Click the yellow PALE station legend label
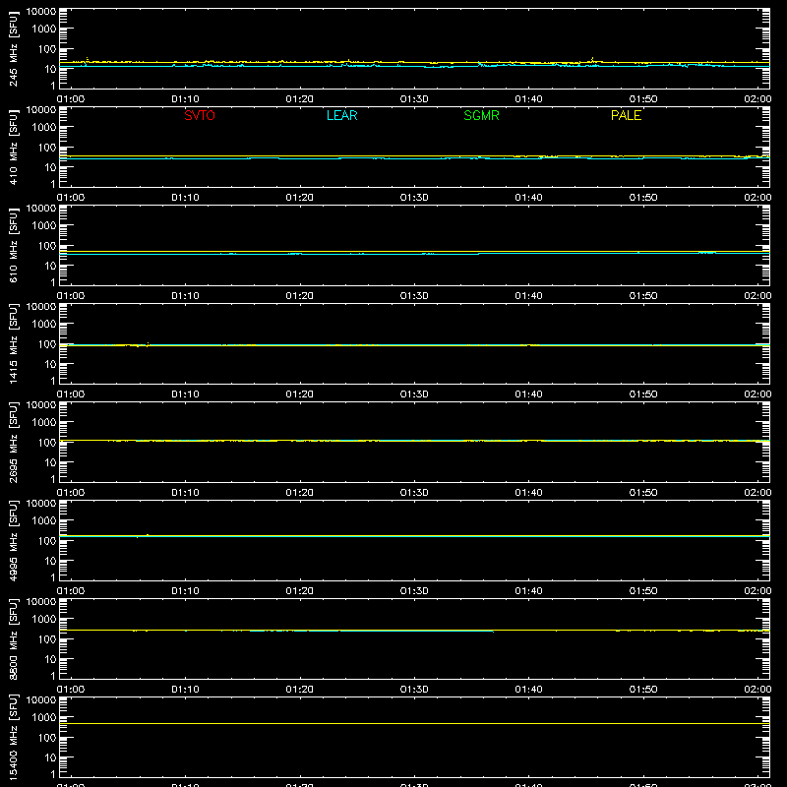The height and width of the screenshot is (787, 787). point(626,115)
